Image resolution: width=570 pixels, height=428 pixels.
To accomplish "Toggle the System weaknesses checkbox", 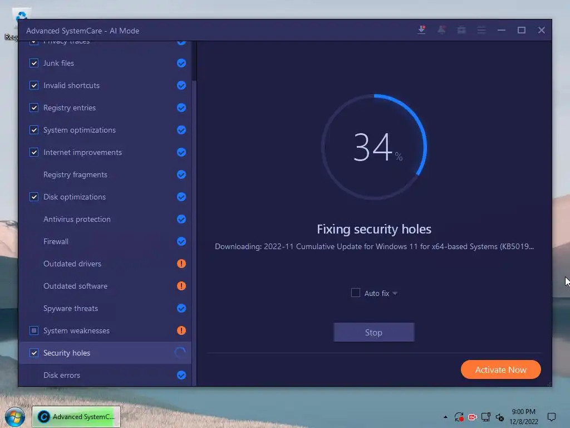I will (x=34, y=330).
